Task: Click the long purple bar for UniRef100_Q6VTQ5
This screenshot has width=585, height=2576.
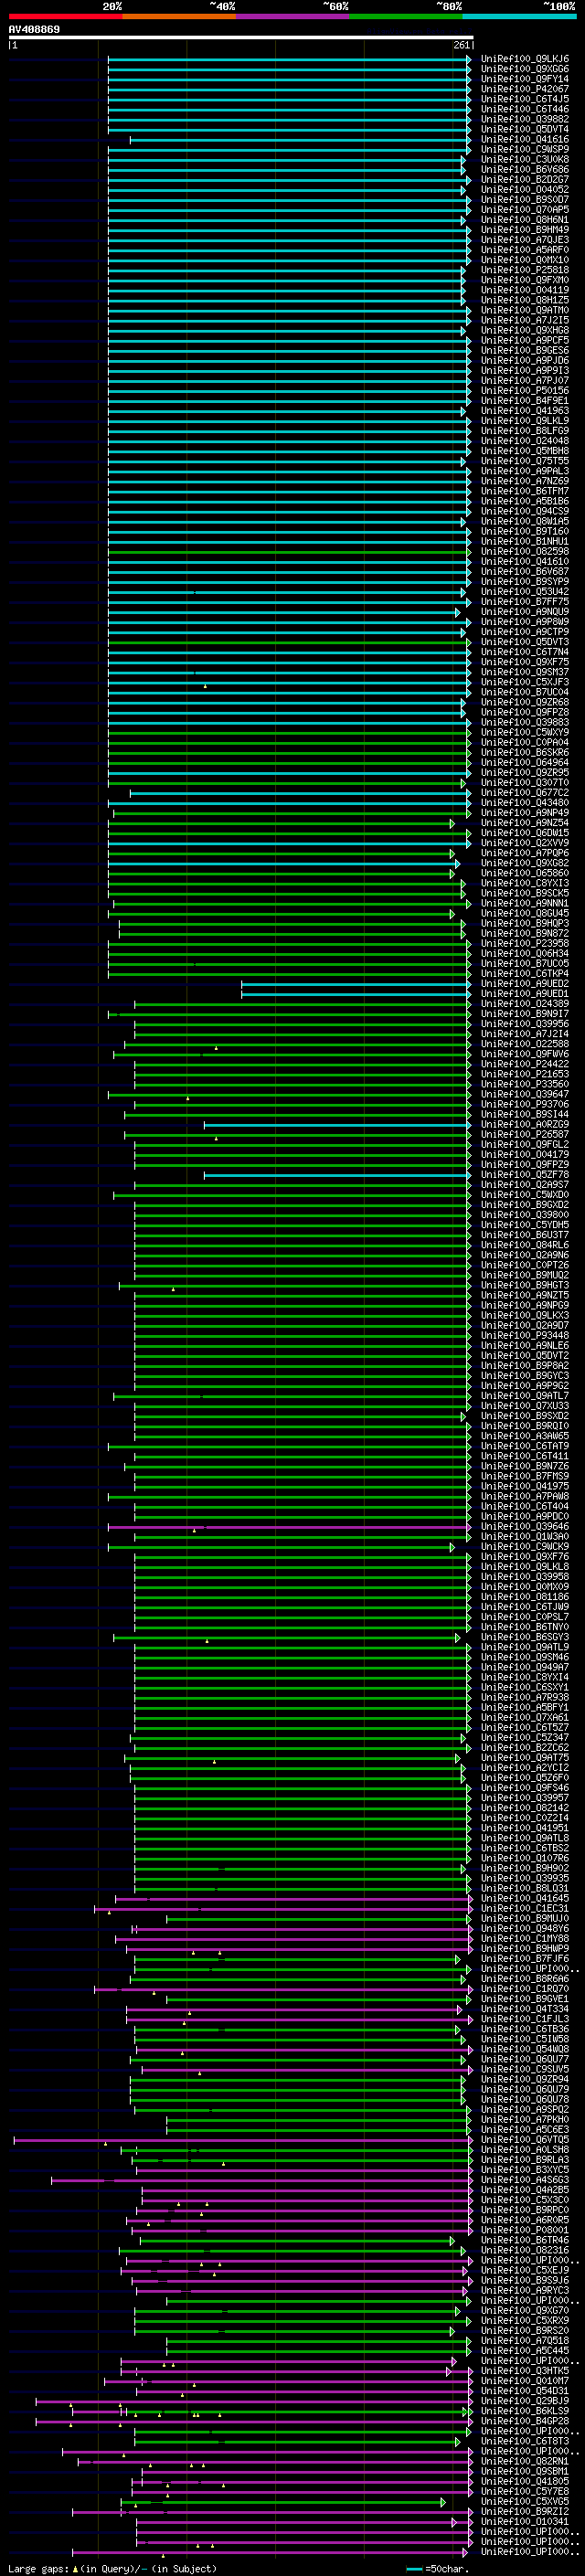Action: pos(242,2140)
